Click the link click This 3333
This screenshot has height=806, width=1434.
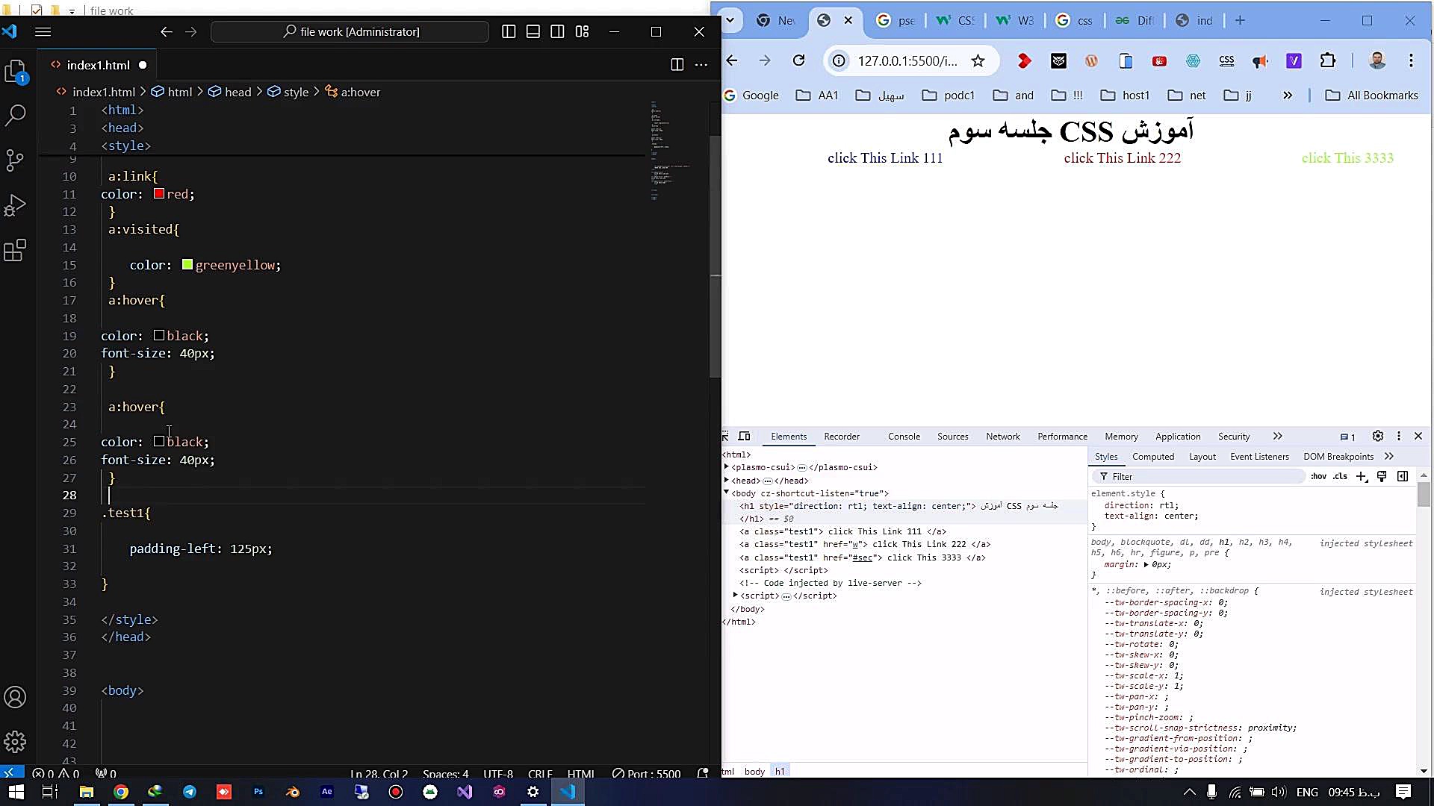click(x=1347, y=158)
